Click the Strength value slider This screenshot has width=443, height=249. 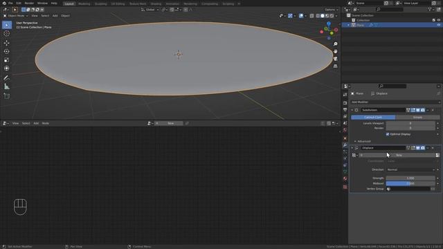tap(410, 178)
